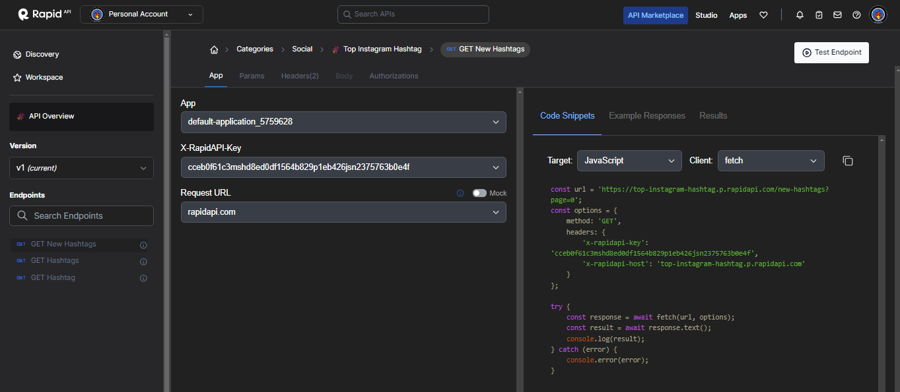This screenshot has height=392, width=900.
Task: Click the RapidAPI logo
Action: click(x=45, y=14)
